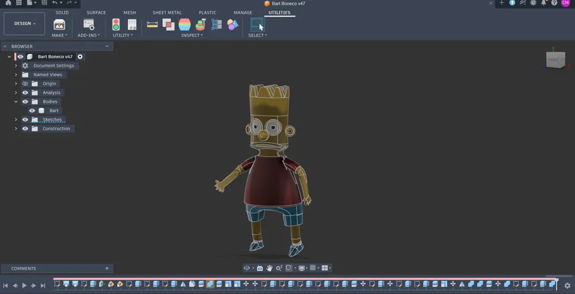Open the UTILITY dropdown menu
The height and width of the screenshot is (294, 575).
(x=123, y=35)
